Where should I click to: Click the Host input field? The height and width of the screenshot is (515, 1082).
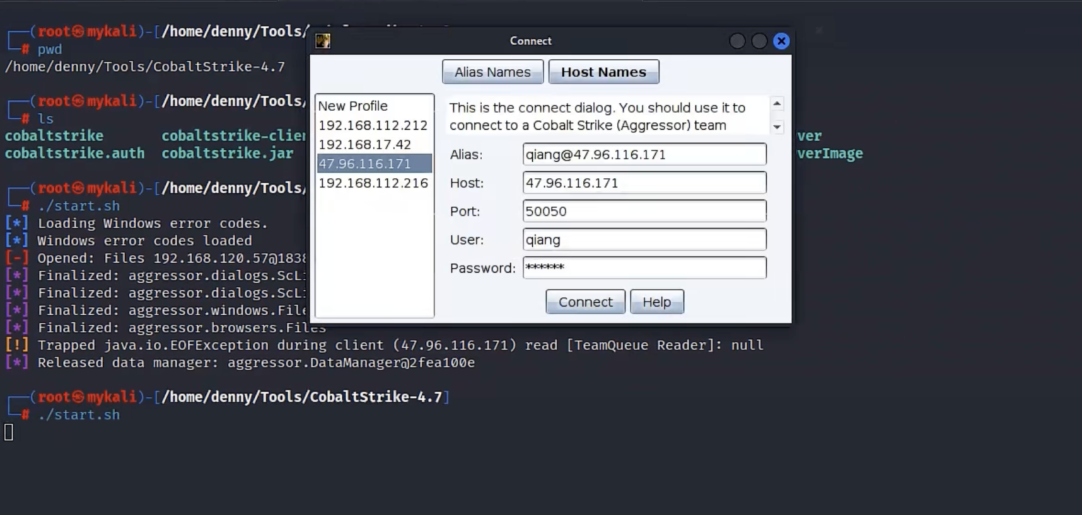[x=644, y=183]
